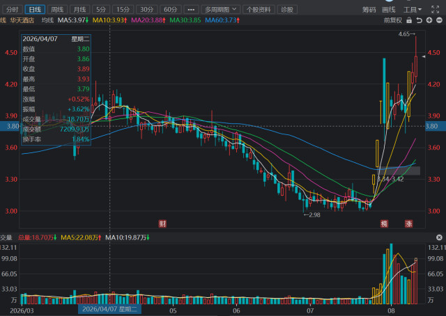This screenshot has height=316, width=446.
Task: Click the 诊股 button
Action: coord(287,10)
